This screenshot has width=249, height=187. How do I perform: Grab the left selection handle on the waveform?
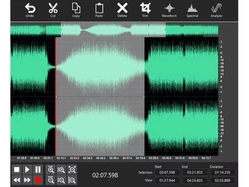pos(56,96)
